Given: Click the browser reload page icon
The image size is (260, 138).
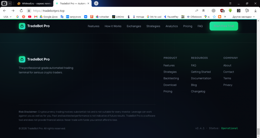Looking at the screenshot, I should point(21,11).
